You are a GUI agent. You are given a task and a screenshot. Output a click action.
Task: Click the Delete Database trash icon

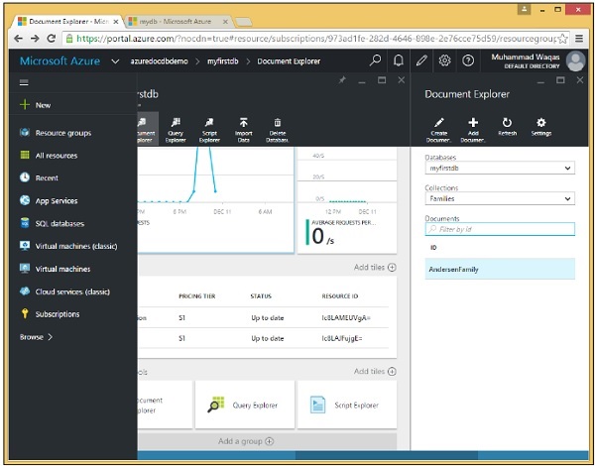coord(276,126)
